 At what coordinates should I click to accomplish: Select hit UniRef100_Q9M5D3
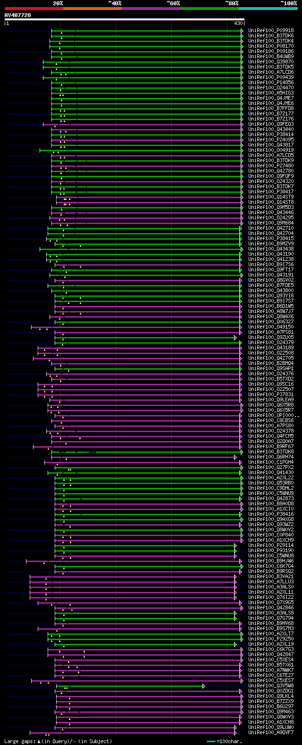tap(271, 207)
